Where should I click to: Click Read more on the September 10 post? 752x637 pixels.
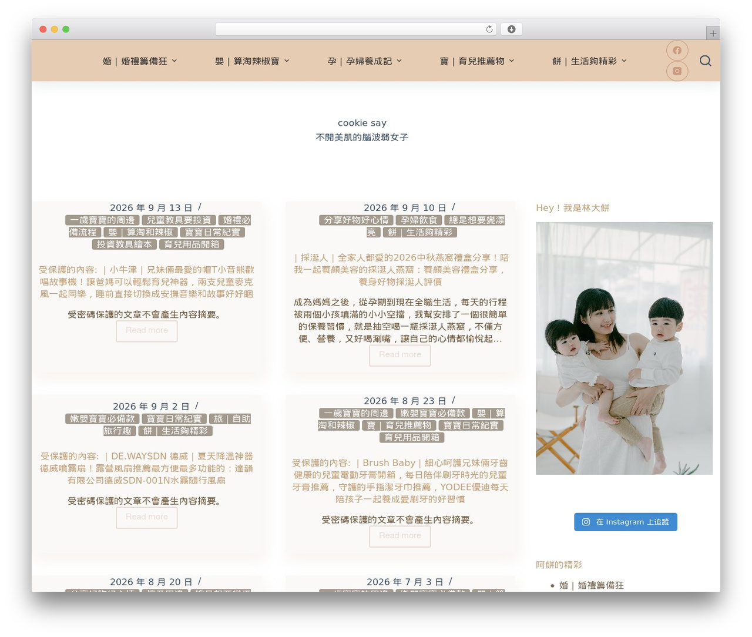(x=400, y=355)
